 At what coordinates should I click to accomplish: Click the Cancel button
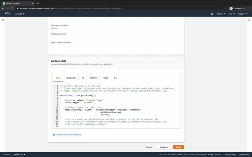pos(149,147)
